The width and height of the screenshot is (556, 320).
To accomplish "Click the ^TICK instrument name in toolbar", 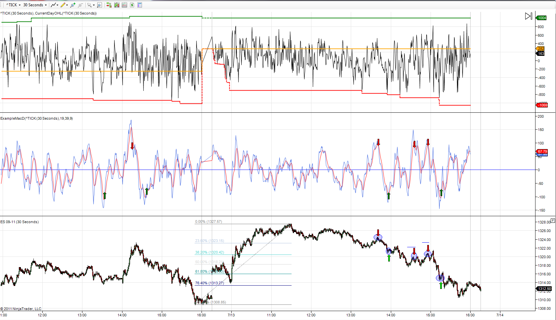I will tap(12, 5).
